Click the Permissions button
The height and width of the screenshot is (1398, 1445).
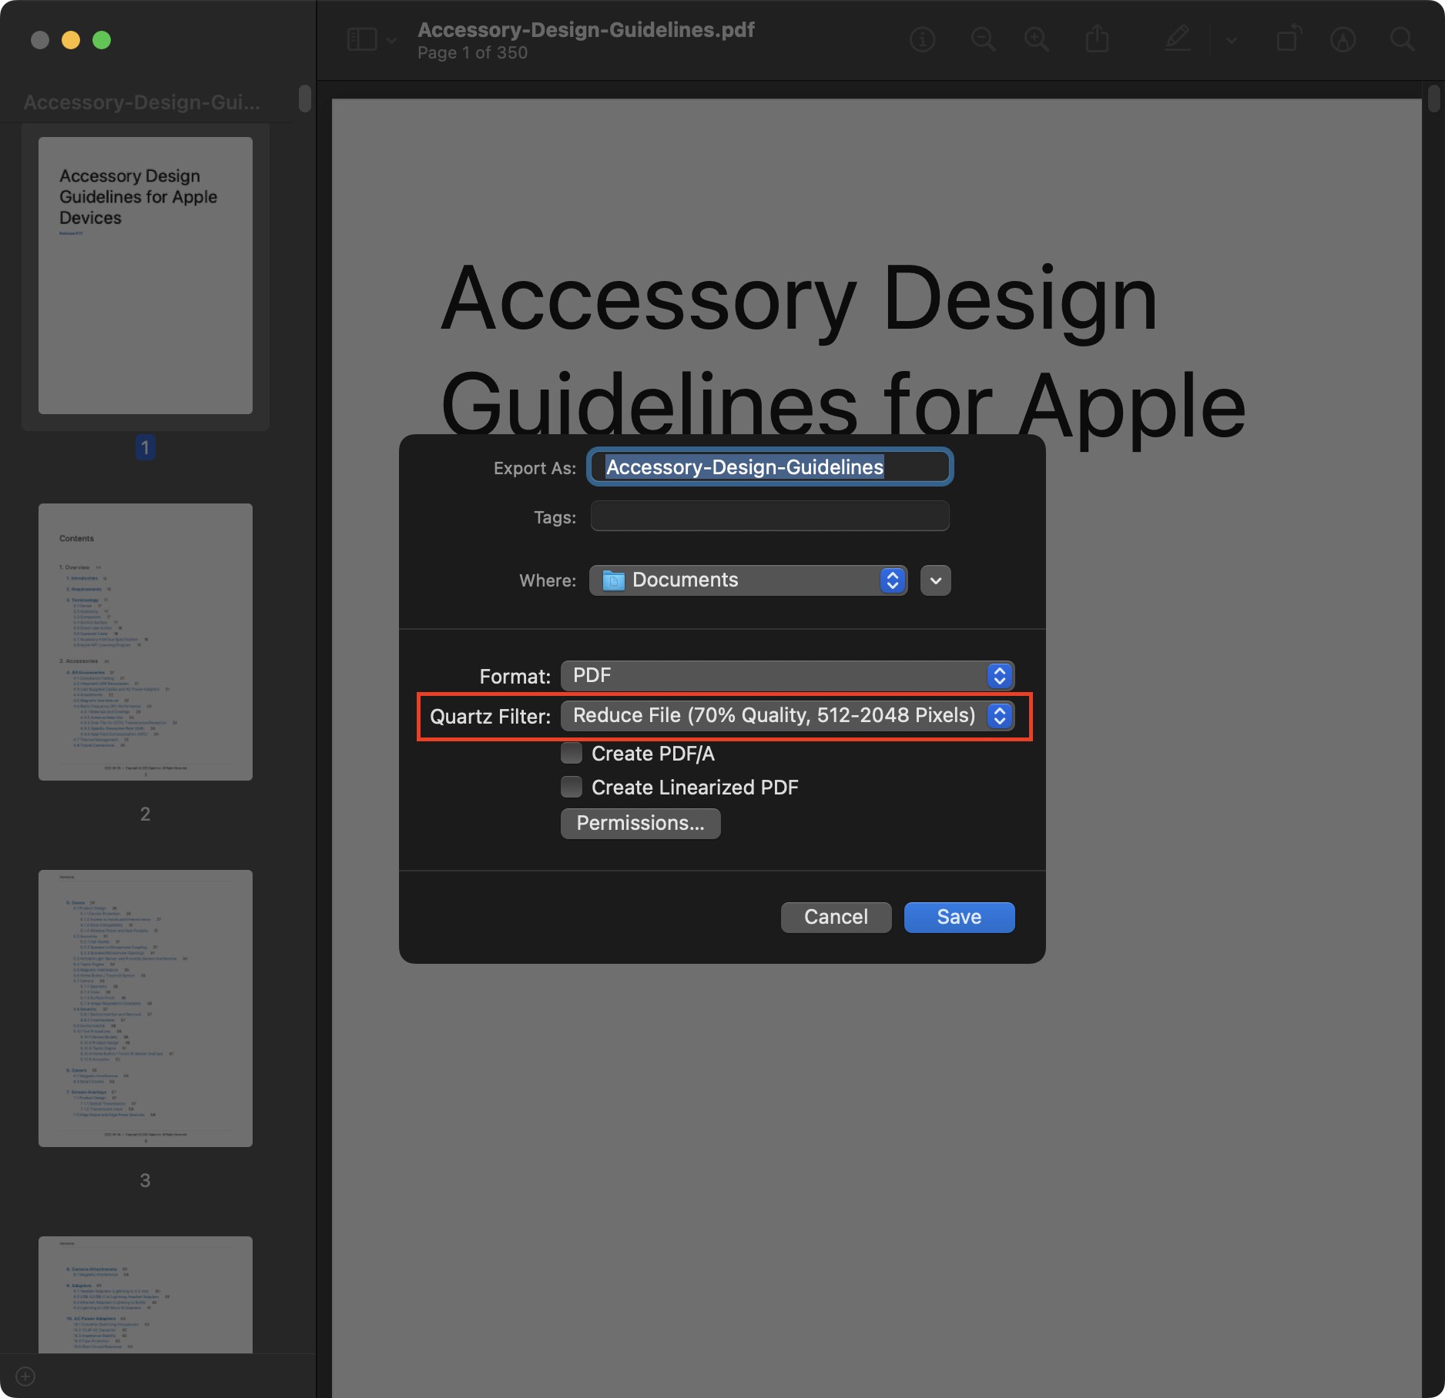[x=640, y=823]
